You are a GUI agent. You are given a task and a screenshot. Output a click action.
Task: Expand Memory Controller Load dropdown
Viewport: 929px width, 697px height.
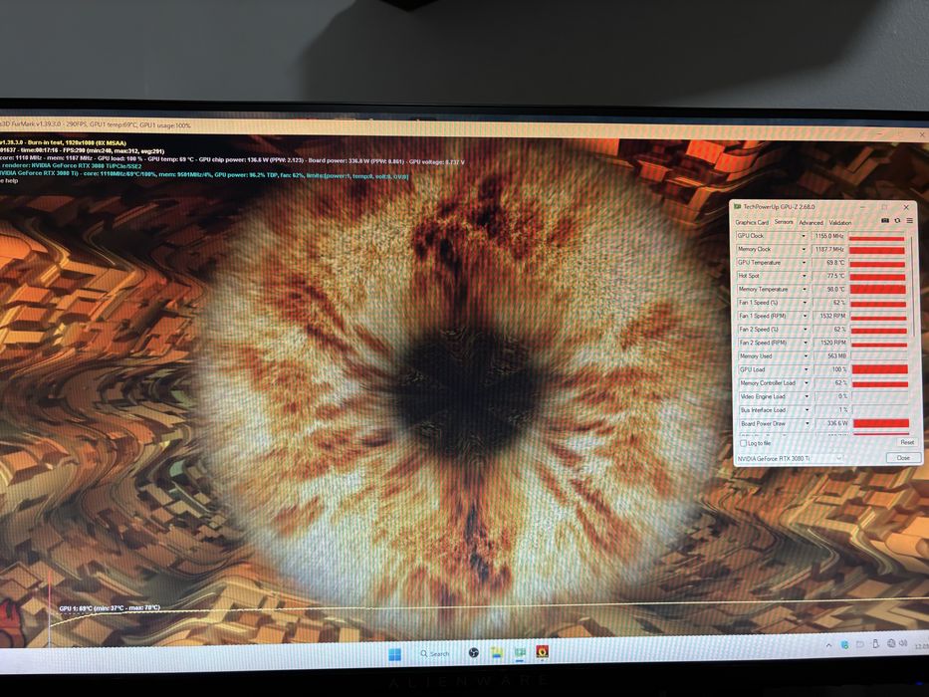tap(806, 383)
